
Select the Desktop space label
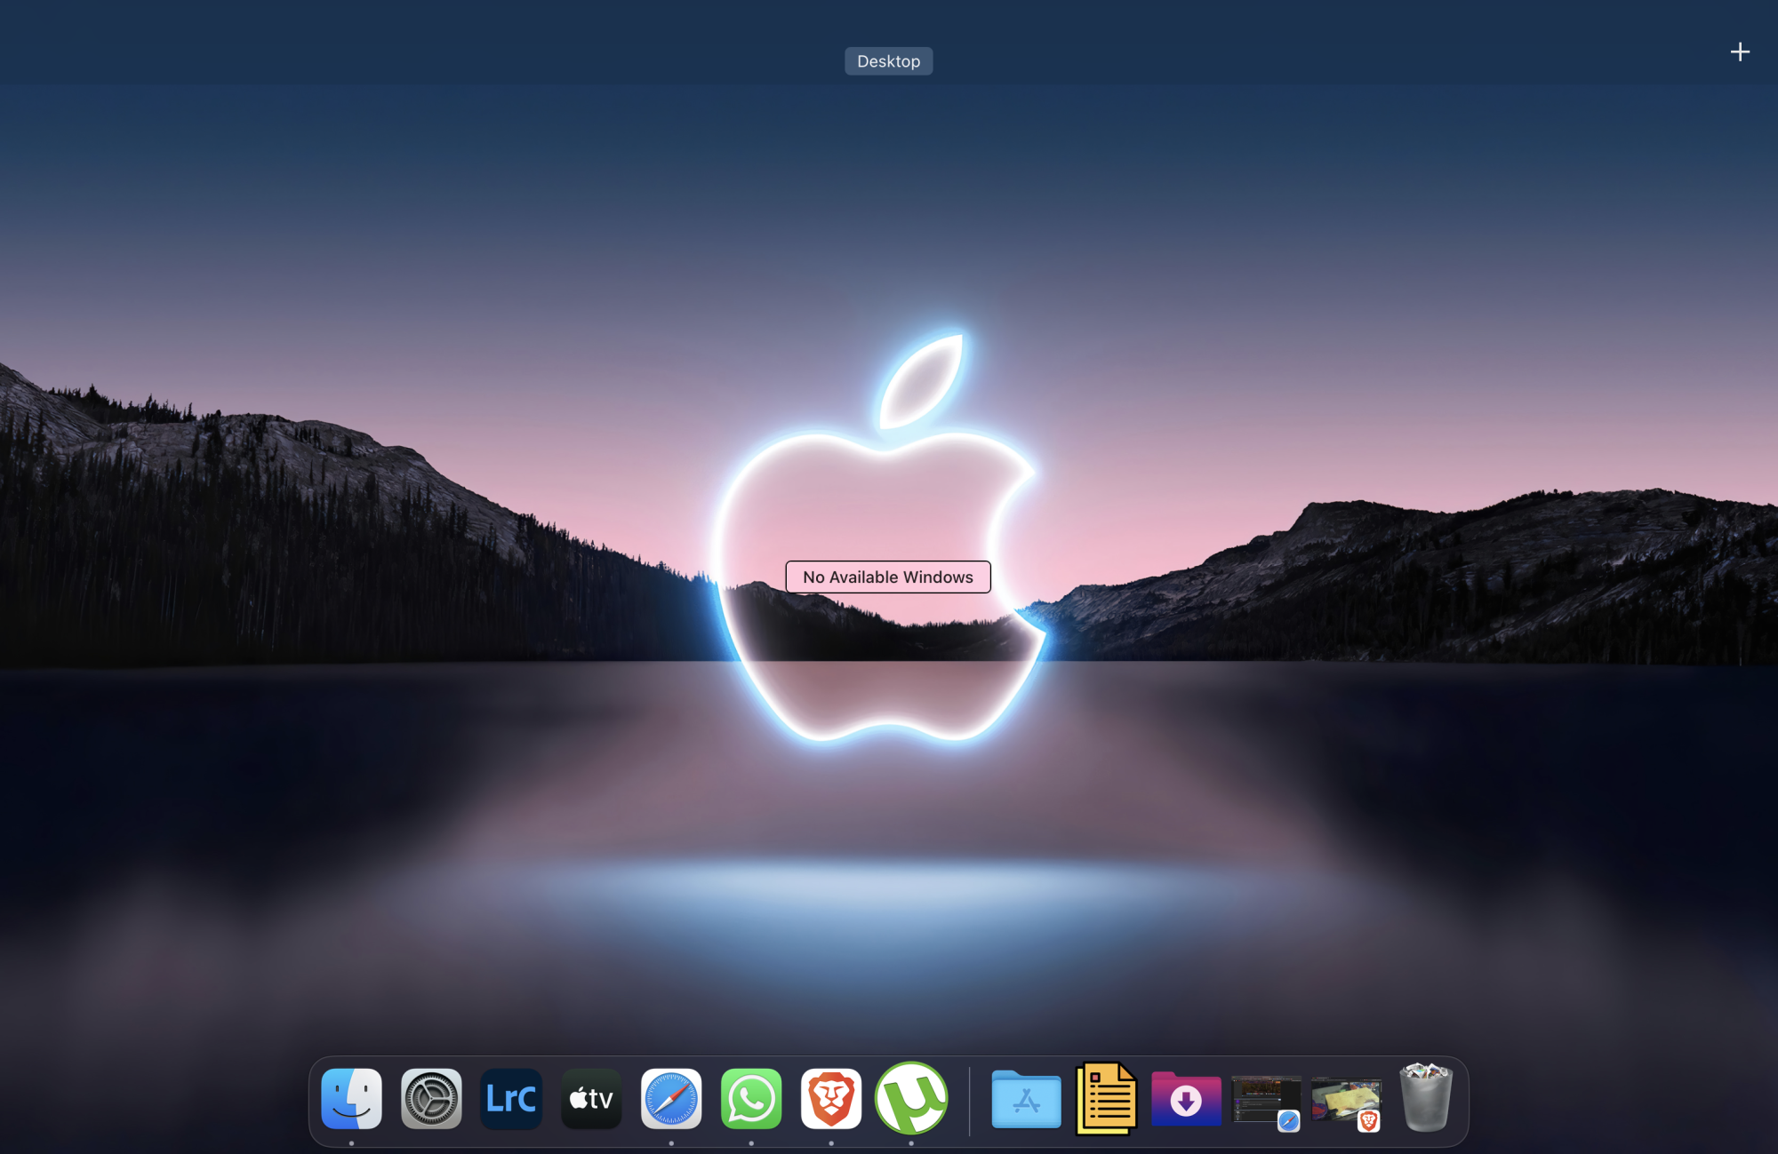888,61
